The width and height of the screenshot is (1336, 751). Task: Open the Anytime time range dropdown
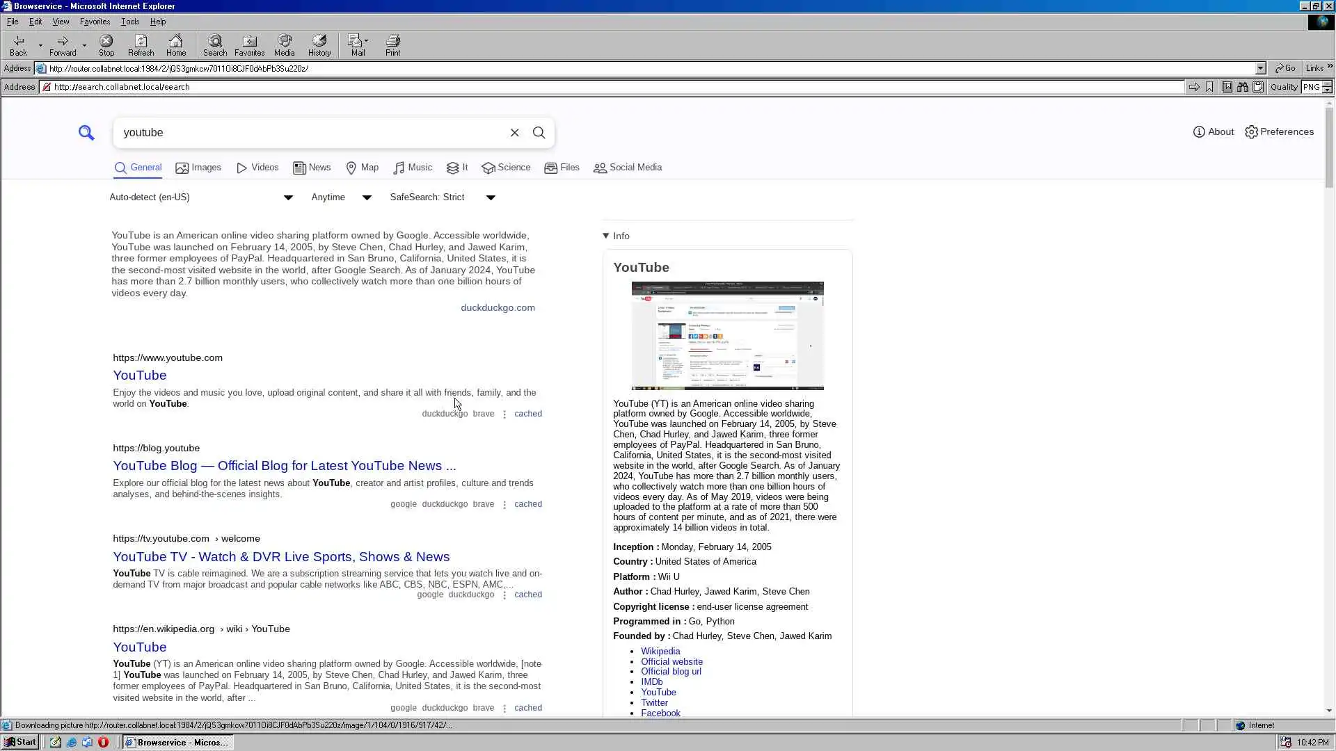click(x=341, y=197)
